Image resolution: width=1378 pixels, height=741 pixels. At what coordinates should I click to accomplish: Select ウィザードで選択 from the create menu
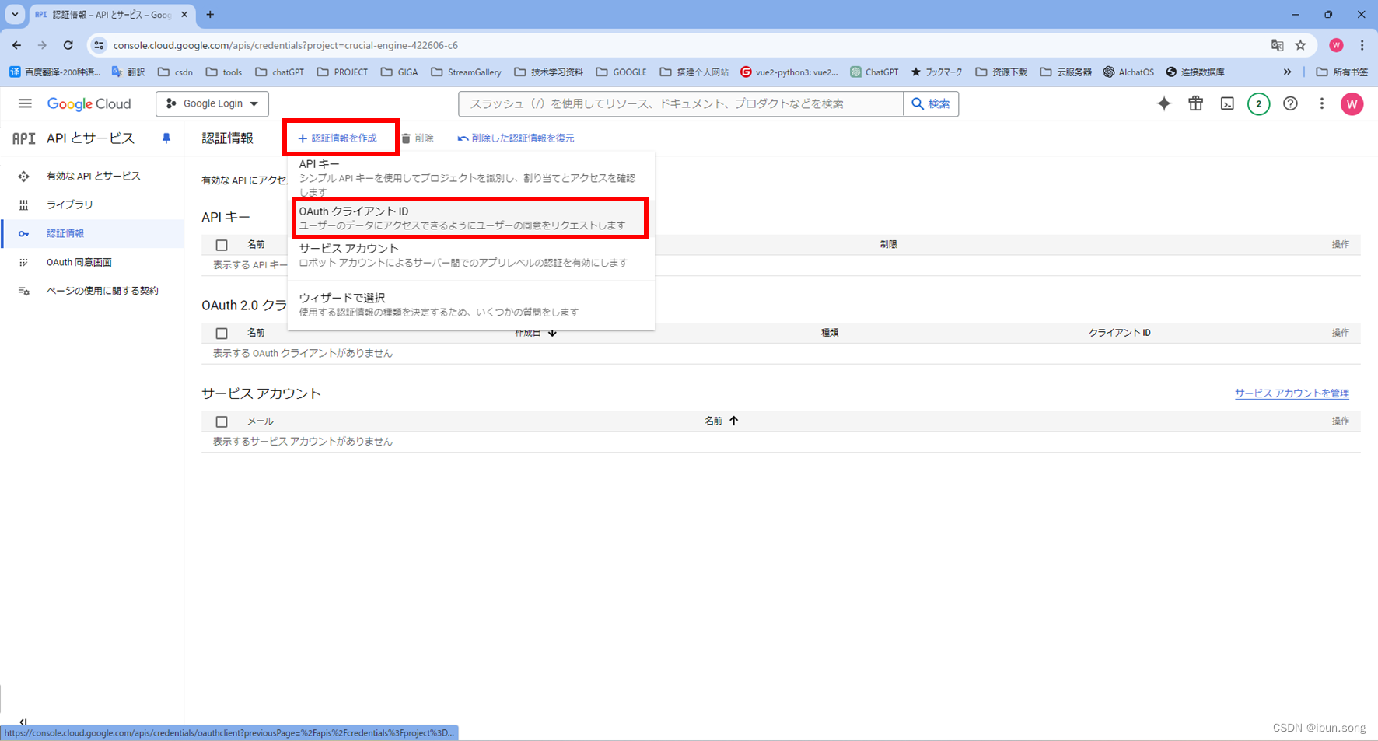[x=470, y=305]
